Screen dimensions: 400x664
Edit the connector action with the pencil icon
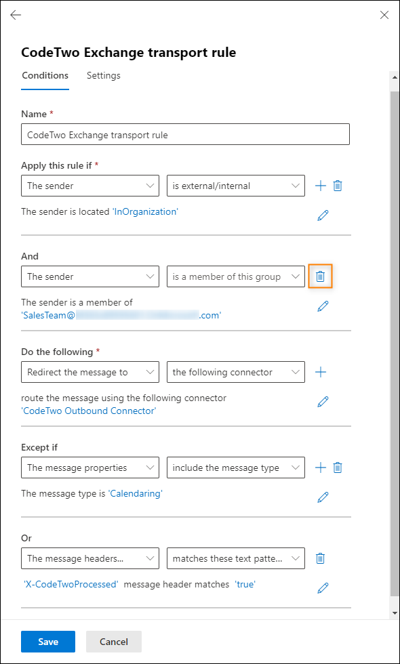coord(323,401)
